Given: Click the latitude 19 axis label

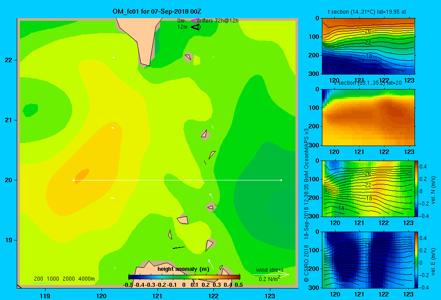Looking at the screenshot, I should (8, 240).
